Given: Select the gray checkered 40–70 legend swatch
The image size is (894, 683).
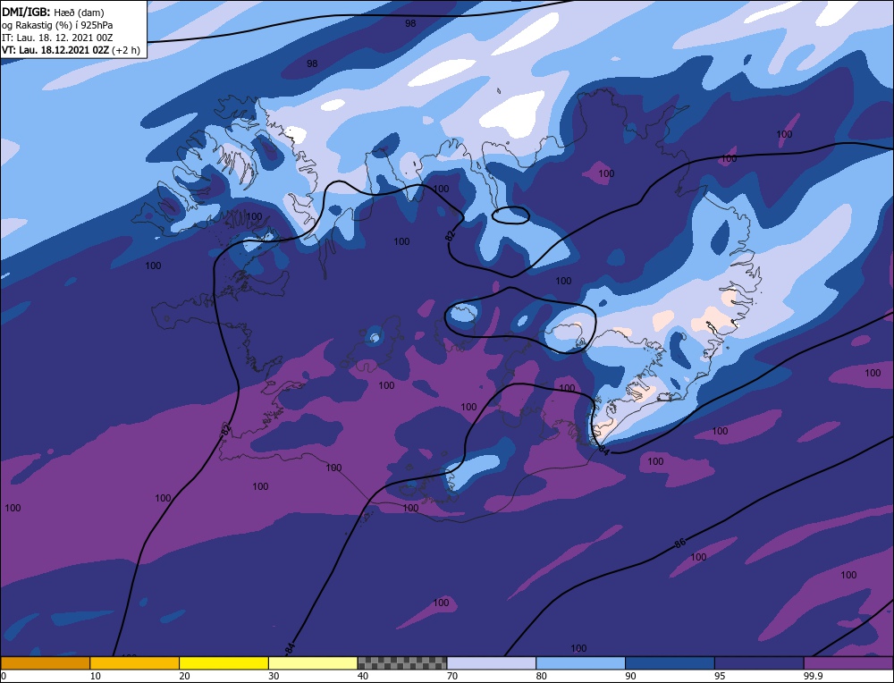Looking at the screenshot, I should (x=402, y=663).
